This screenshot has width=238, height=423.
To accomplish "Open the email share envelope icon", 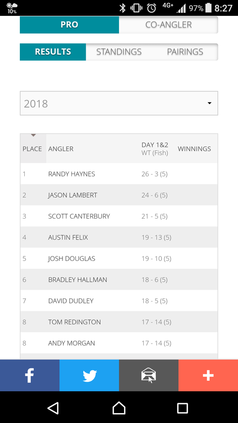I will (x=149, y=375).
